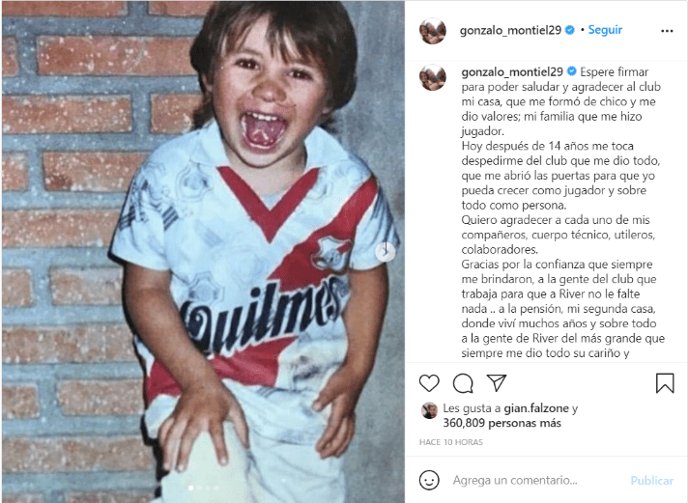
Task: Open comments via the speech bubble icon
Action: pyautogui.click(x=463, y=383)
